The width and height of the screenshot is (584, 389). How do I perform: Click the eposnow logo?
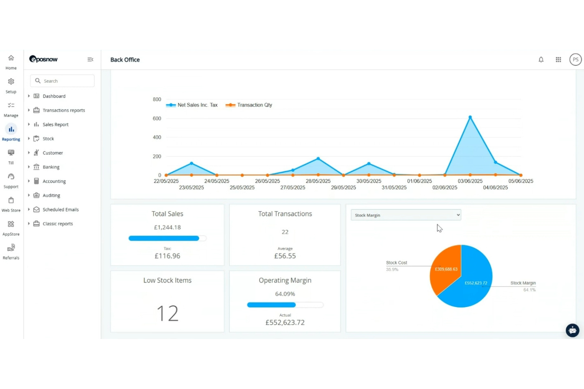(x=43, y=60)
